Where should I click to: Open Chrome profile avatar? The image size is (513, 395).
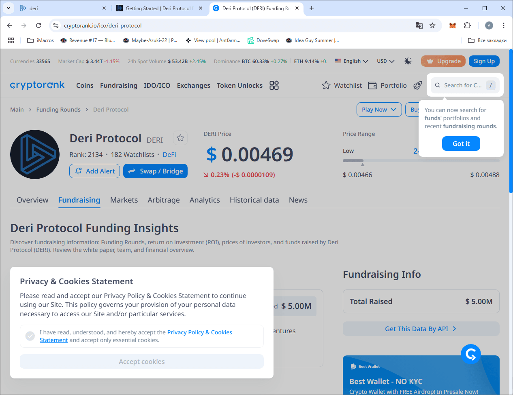(x=489, y=25)
